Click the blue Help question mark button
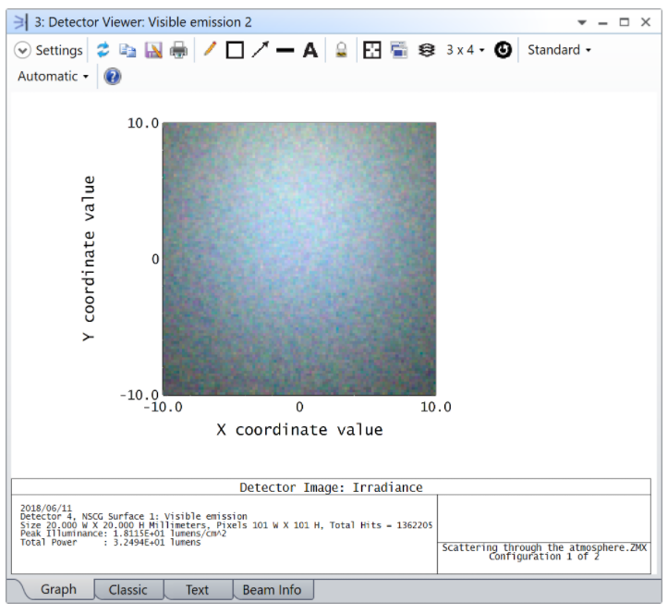Image resolution: width=668 pixels, height=614 pixels. tap(113, 77)
